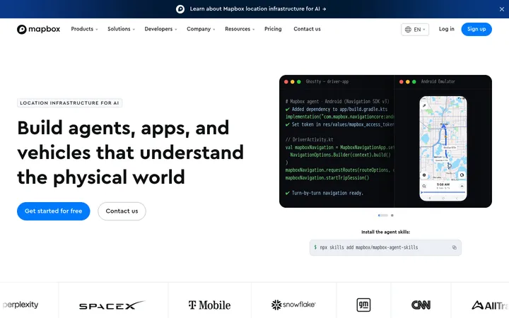Click Get started for free button

54,211
